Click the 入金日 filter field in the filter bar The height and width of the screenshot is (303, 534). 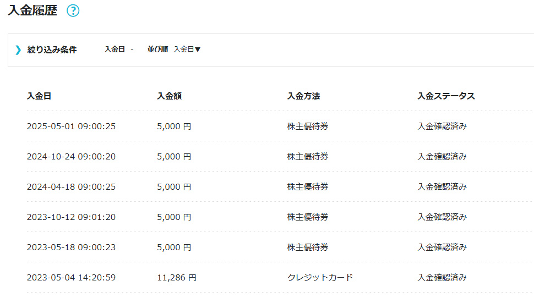(115, 49)
